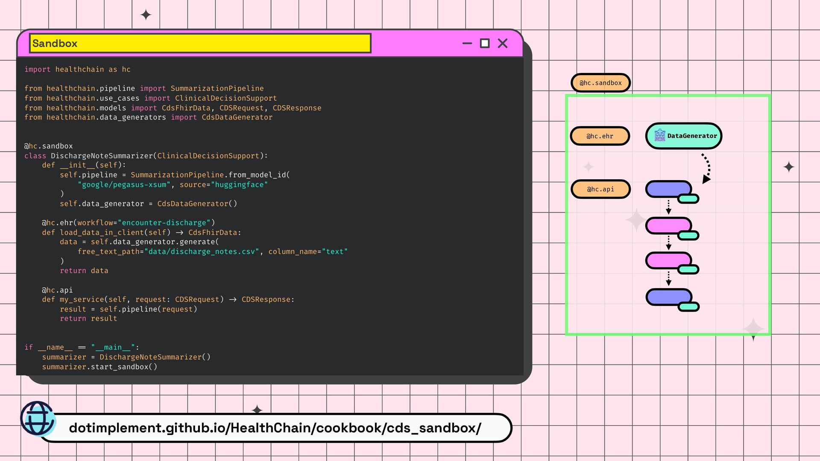The height and width of the screenshot is (461, 820).
Task: Click 'summarizer.start_sandbox()' line
Action: (100, 367)
